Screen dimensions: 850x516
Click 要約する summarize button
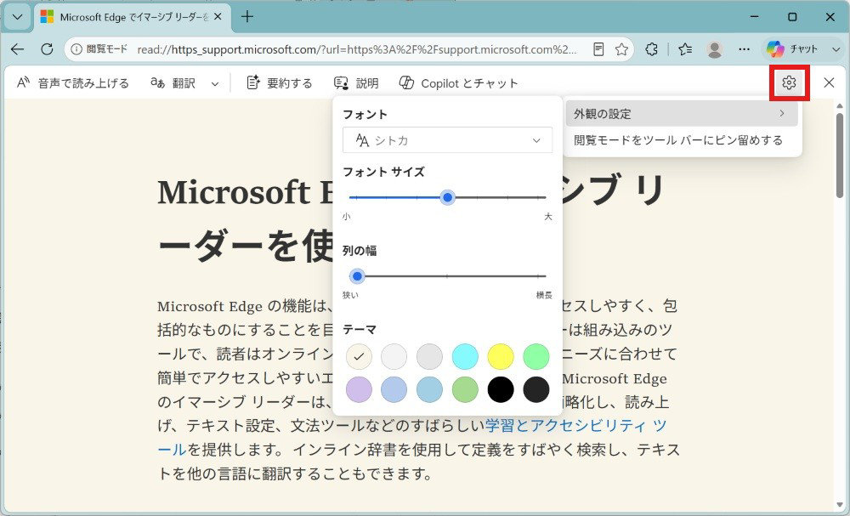point(279,83)
